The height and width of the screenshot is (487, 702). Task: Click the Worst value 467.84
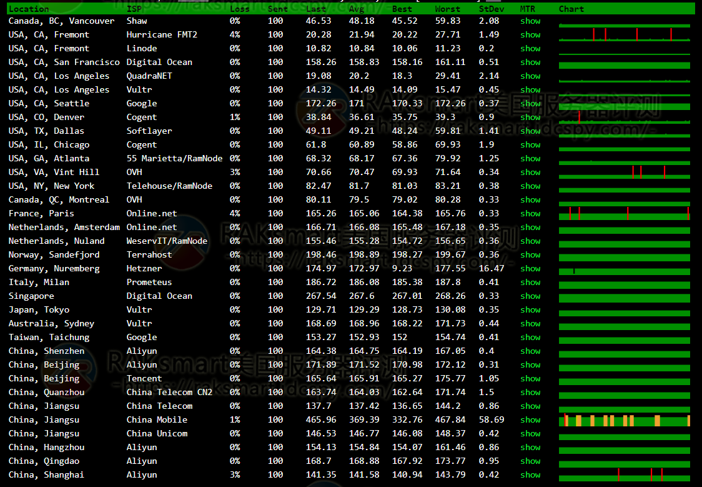pyautogui.click(x=450, y=420)
